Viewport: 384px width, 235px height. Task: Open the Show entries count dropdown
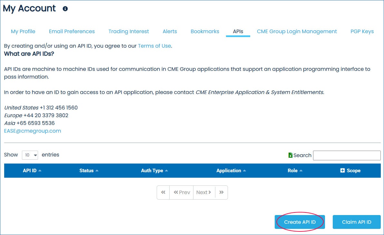click(30, 155)
